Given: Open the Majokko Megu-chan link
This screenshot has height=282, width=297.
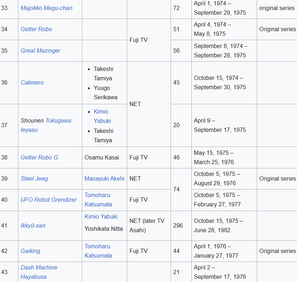Looking at the screenshot, I should [46, 8].
